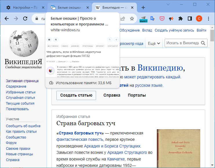Click the Справка button near Порталы
The height and width of the screenshot is (168, 215).
pyautogui.click(x=112, y=95)
